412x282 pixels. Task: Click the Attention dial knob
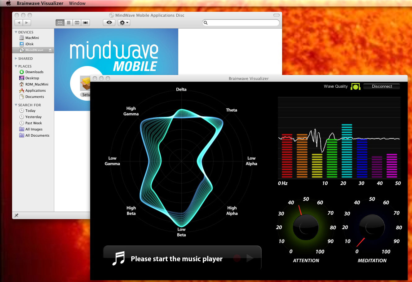click(306, 227)
